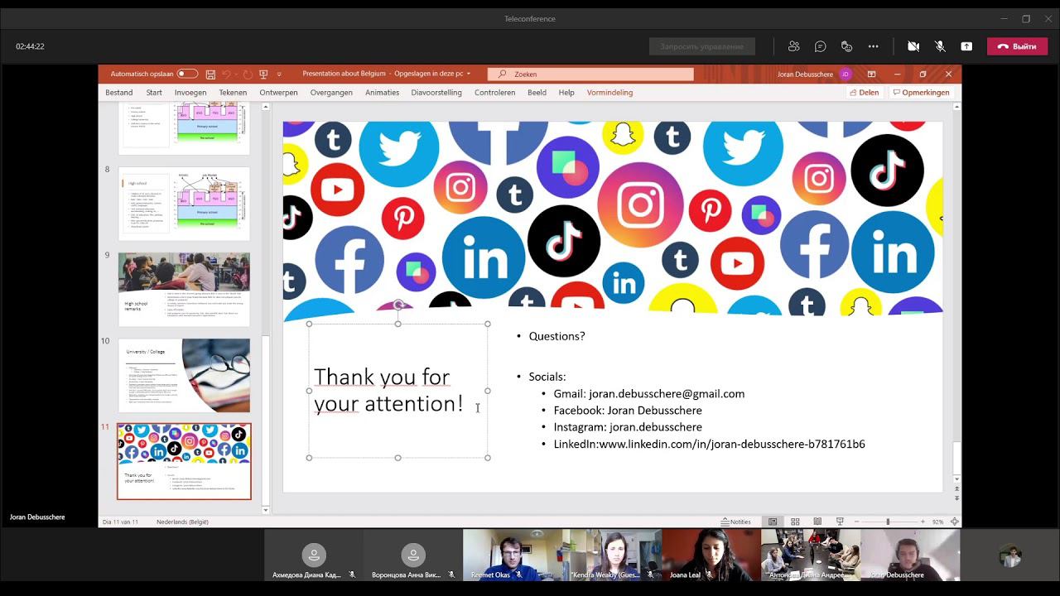Screen dimensions: 1060x596
Task: Click the next slide button on the scrollbar
Action: 957,497
